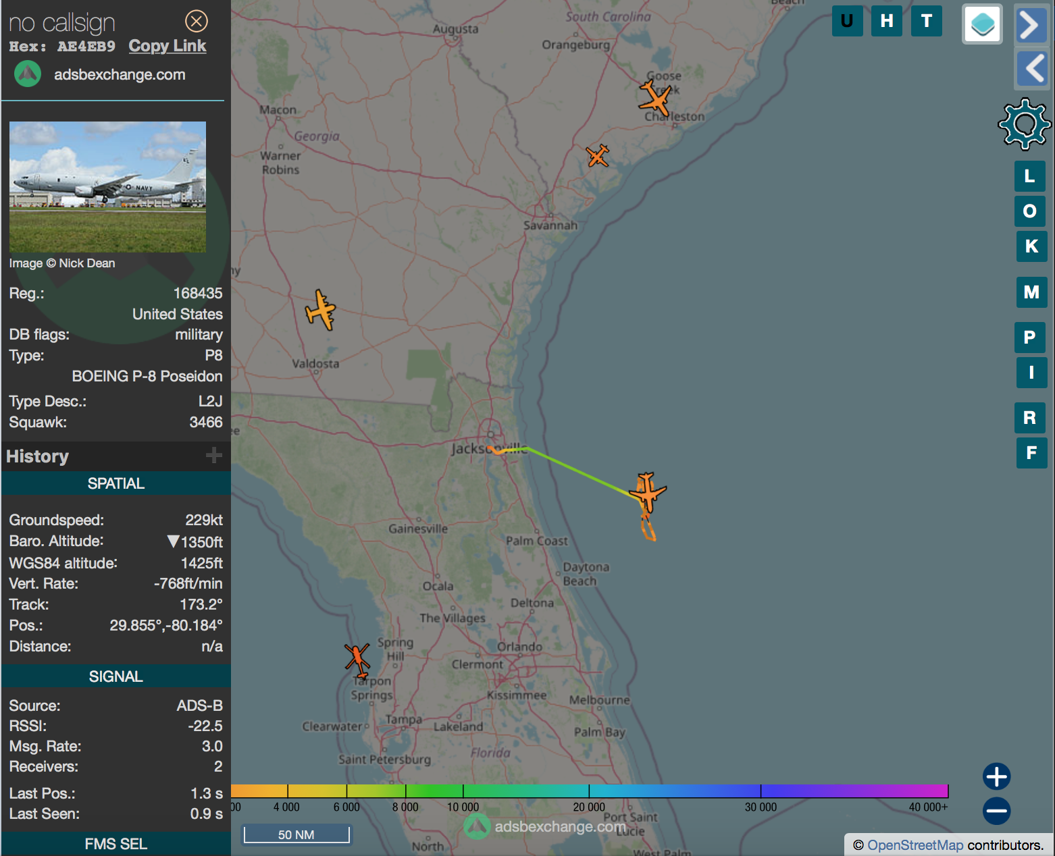1055x856 pixels.
Task: Click the Hex AE4EB9 text
Action: [x=62, y=47]
